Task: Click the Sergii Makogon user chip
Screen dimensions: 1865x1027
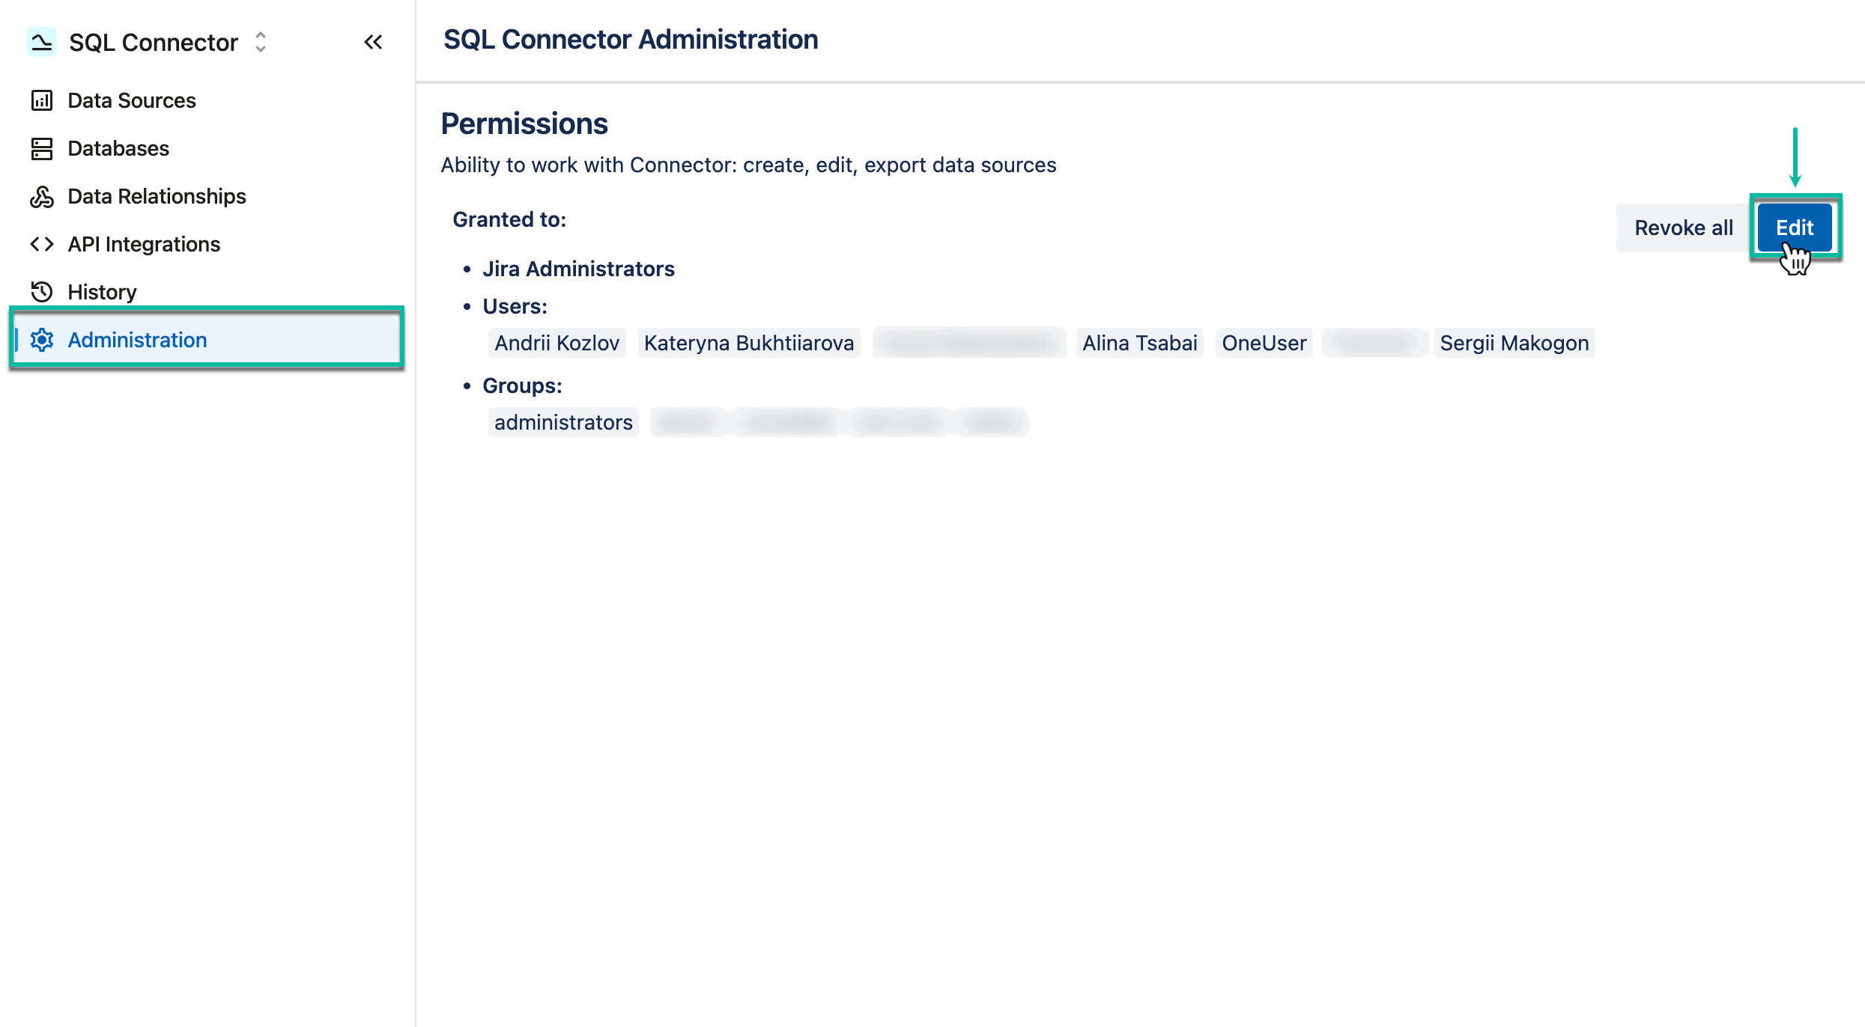Action: (1514, 343)
